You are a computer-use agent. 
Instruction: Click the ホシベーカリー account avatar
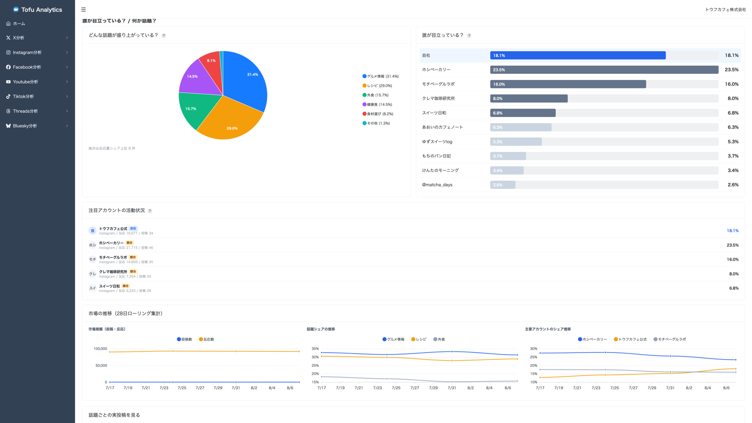pos(93,245)
